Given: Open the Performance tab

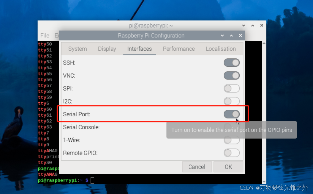Looking at the screenshot, I should 179,49.
